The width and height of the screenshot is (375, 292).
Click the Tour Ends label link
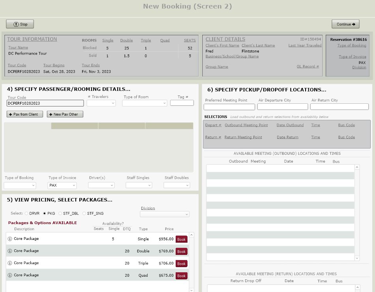[91, 65]
